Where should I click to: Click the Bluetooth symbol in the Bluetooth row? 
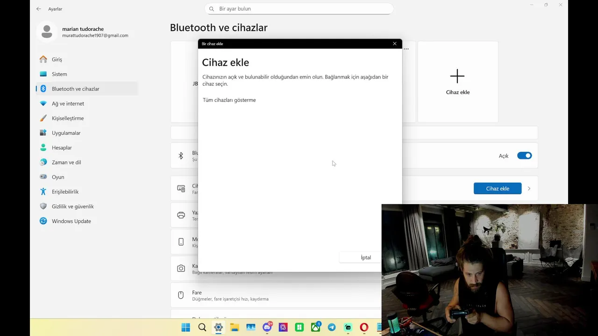tap(181, 156)
